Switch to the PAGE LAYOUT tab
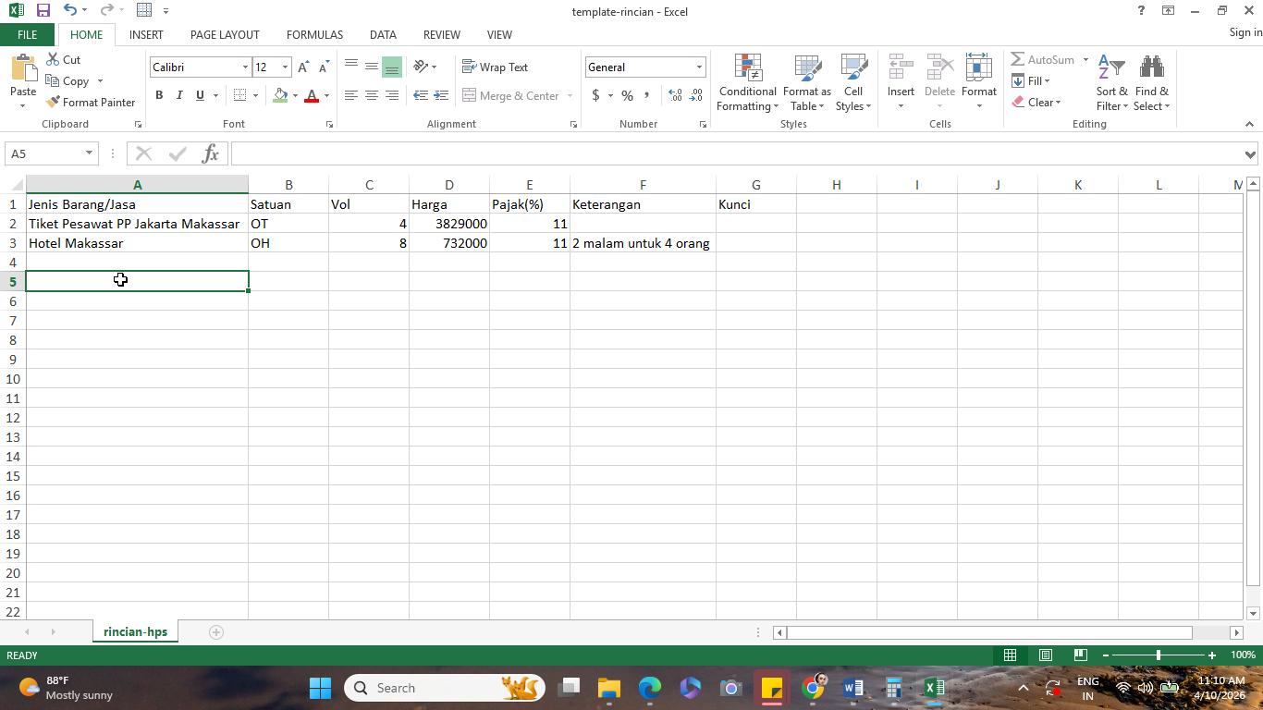 tap(225, 34)
